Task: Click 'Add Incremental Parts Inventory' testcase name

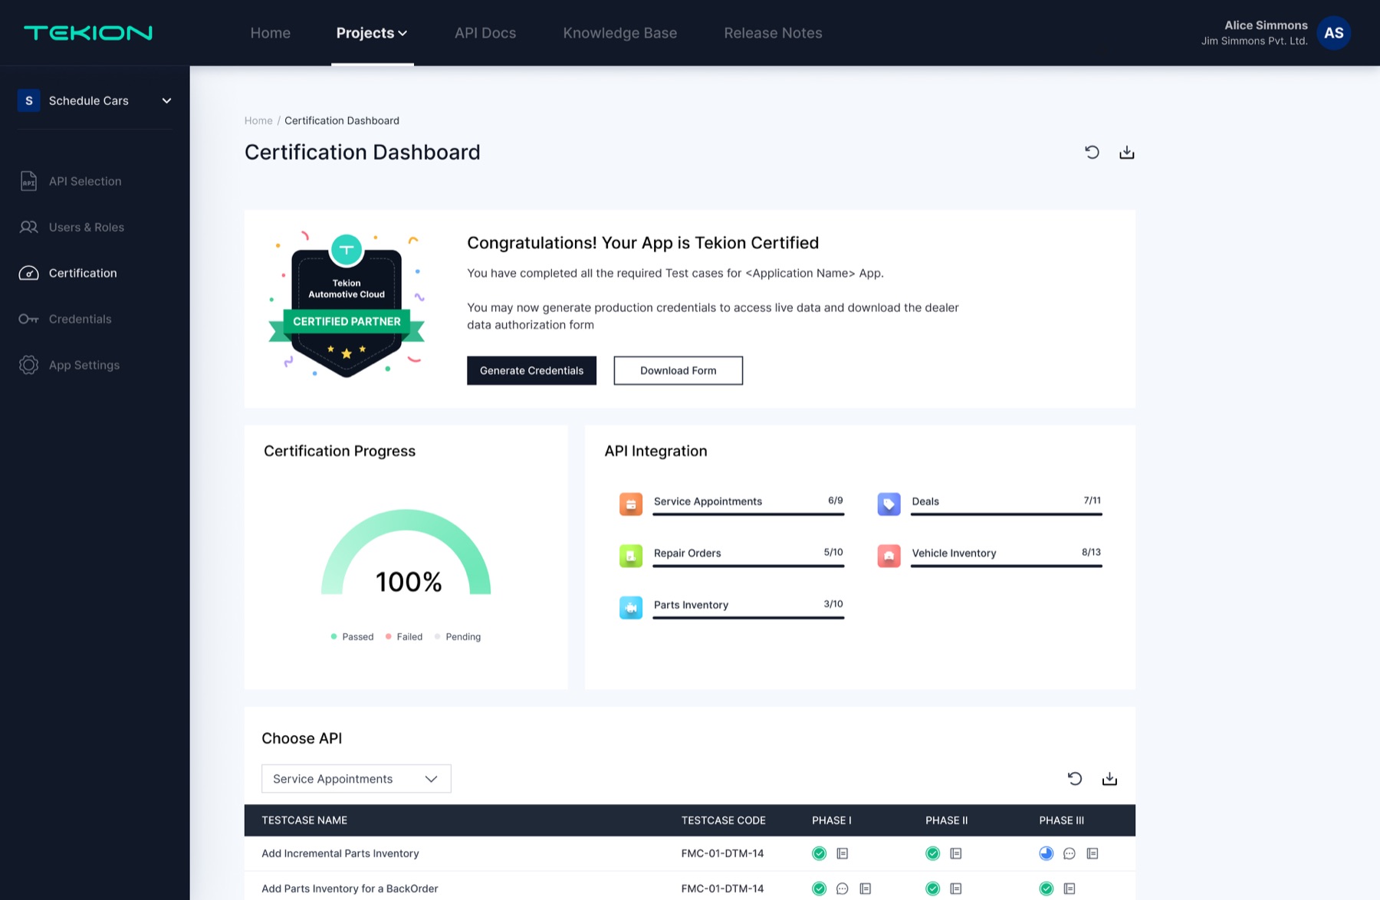Action: (340, 853)
